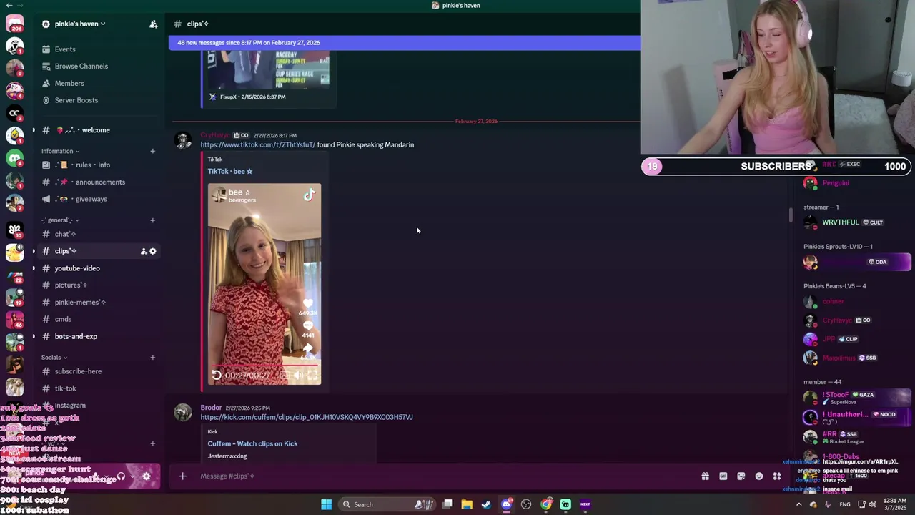This screenshot has height=515, width=915.
Task: Open the apps icon in message bar
Action: pyautogui.click(x=777, y=476)
